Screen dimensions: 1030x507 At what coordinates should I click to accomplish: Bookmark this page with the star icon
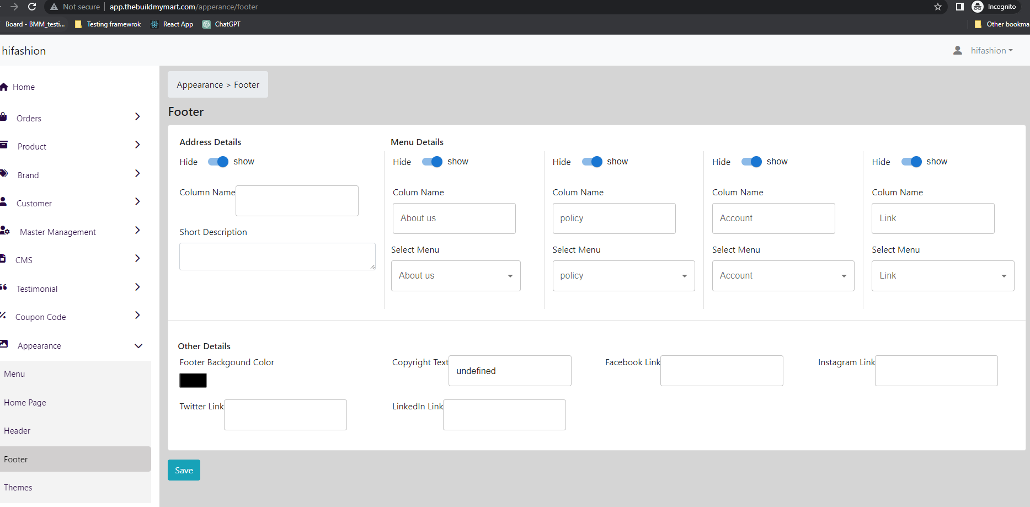point(938,7)
